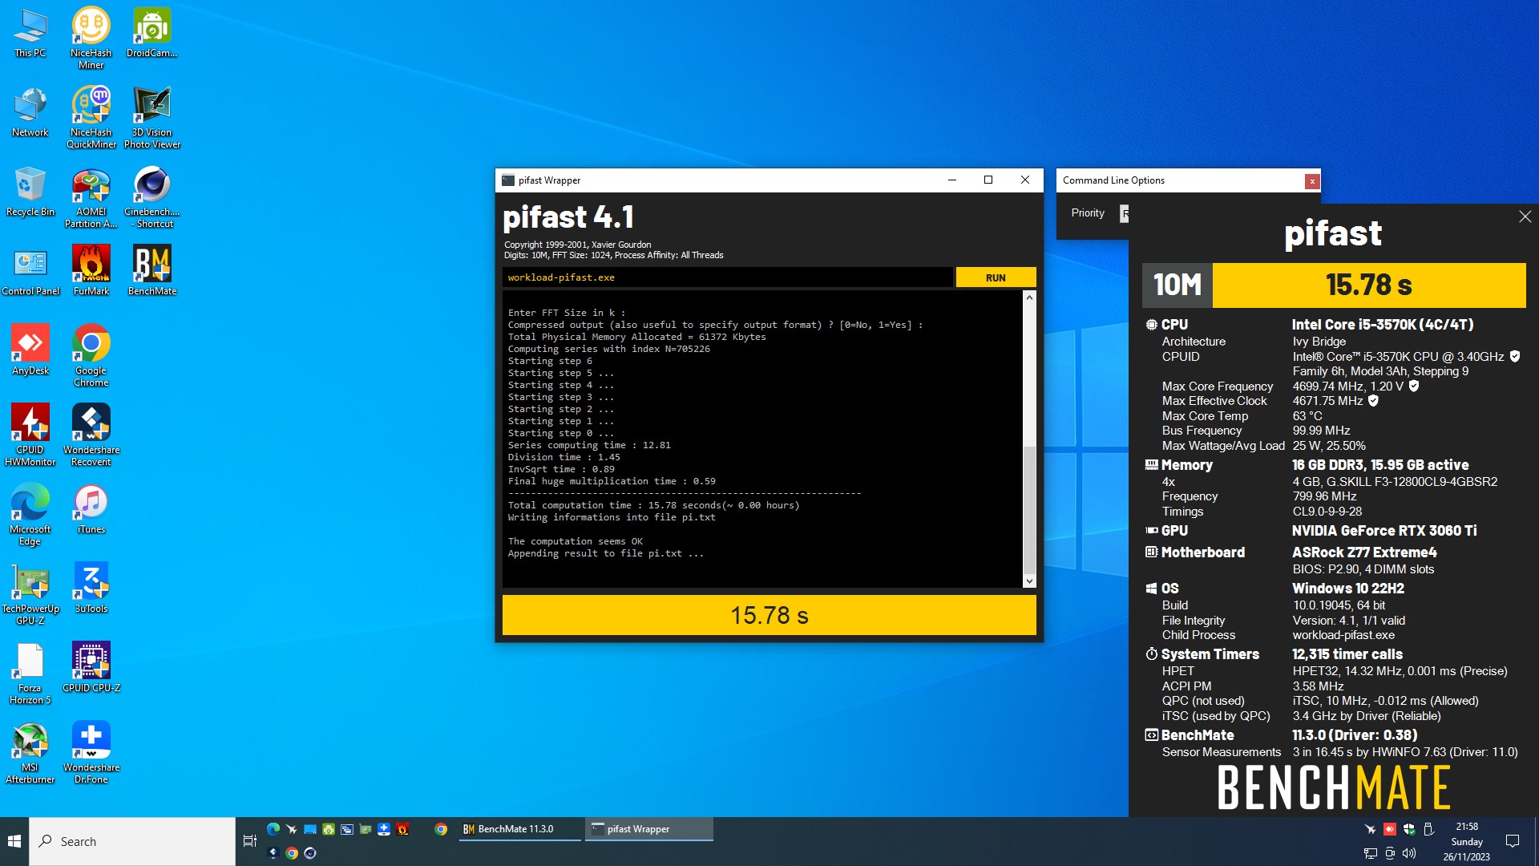Select the AOMEI Partition Assistant icon
Viewport: 1539px width, 866px height.
pos(91,197)
